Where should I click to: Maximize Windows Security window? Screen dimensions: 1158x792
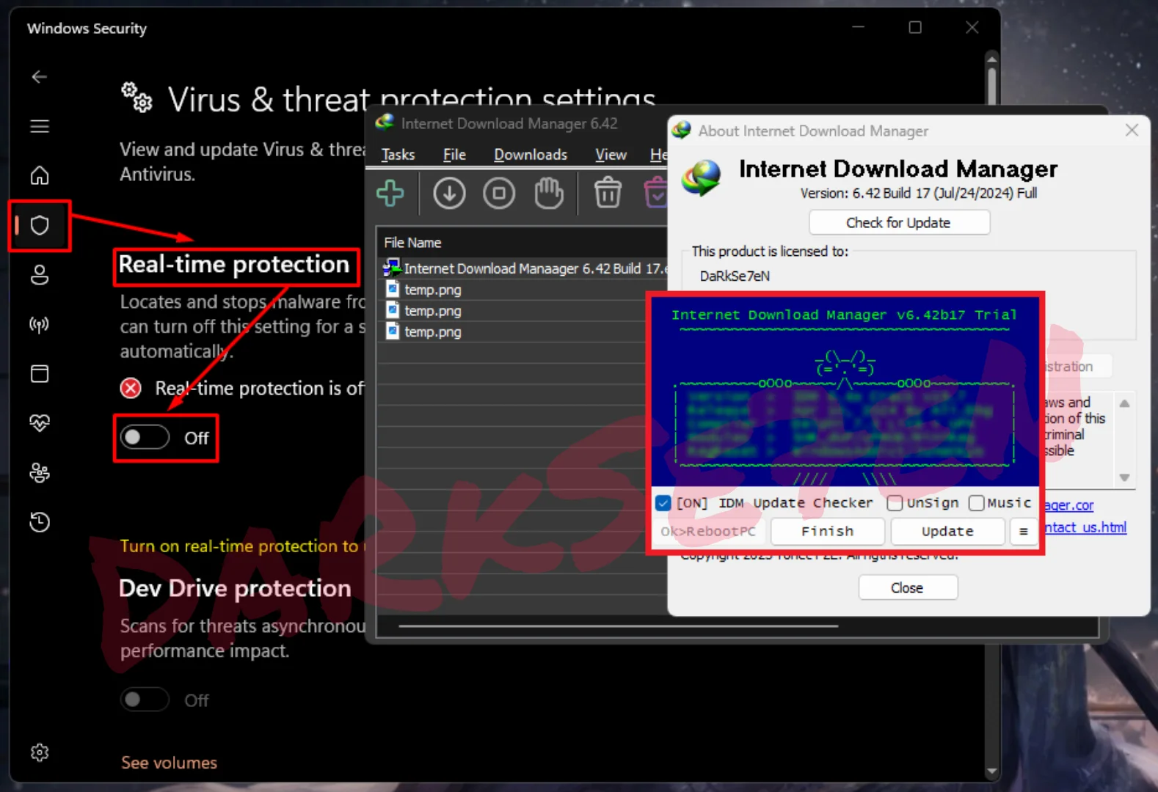point(915,27)
